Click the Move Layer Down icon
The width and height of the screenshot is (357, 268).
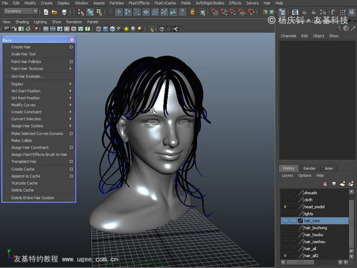pos(333,183)
